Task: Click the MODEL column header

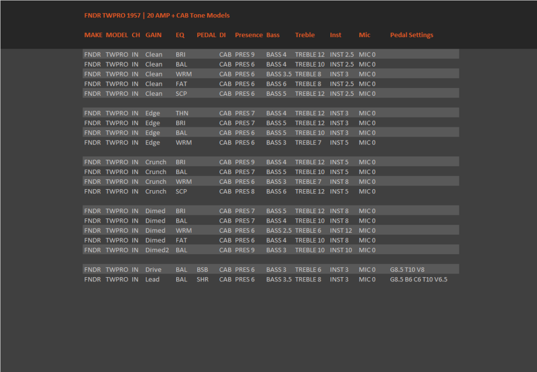Action: (117, 35)
